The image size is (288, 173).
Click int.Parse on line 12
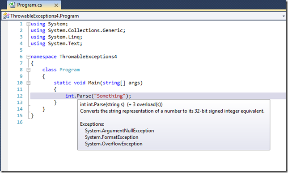(78, 96)
